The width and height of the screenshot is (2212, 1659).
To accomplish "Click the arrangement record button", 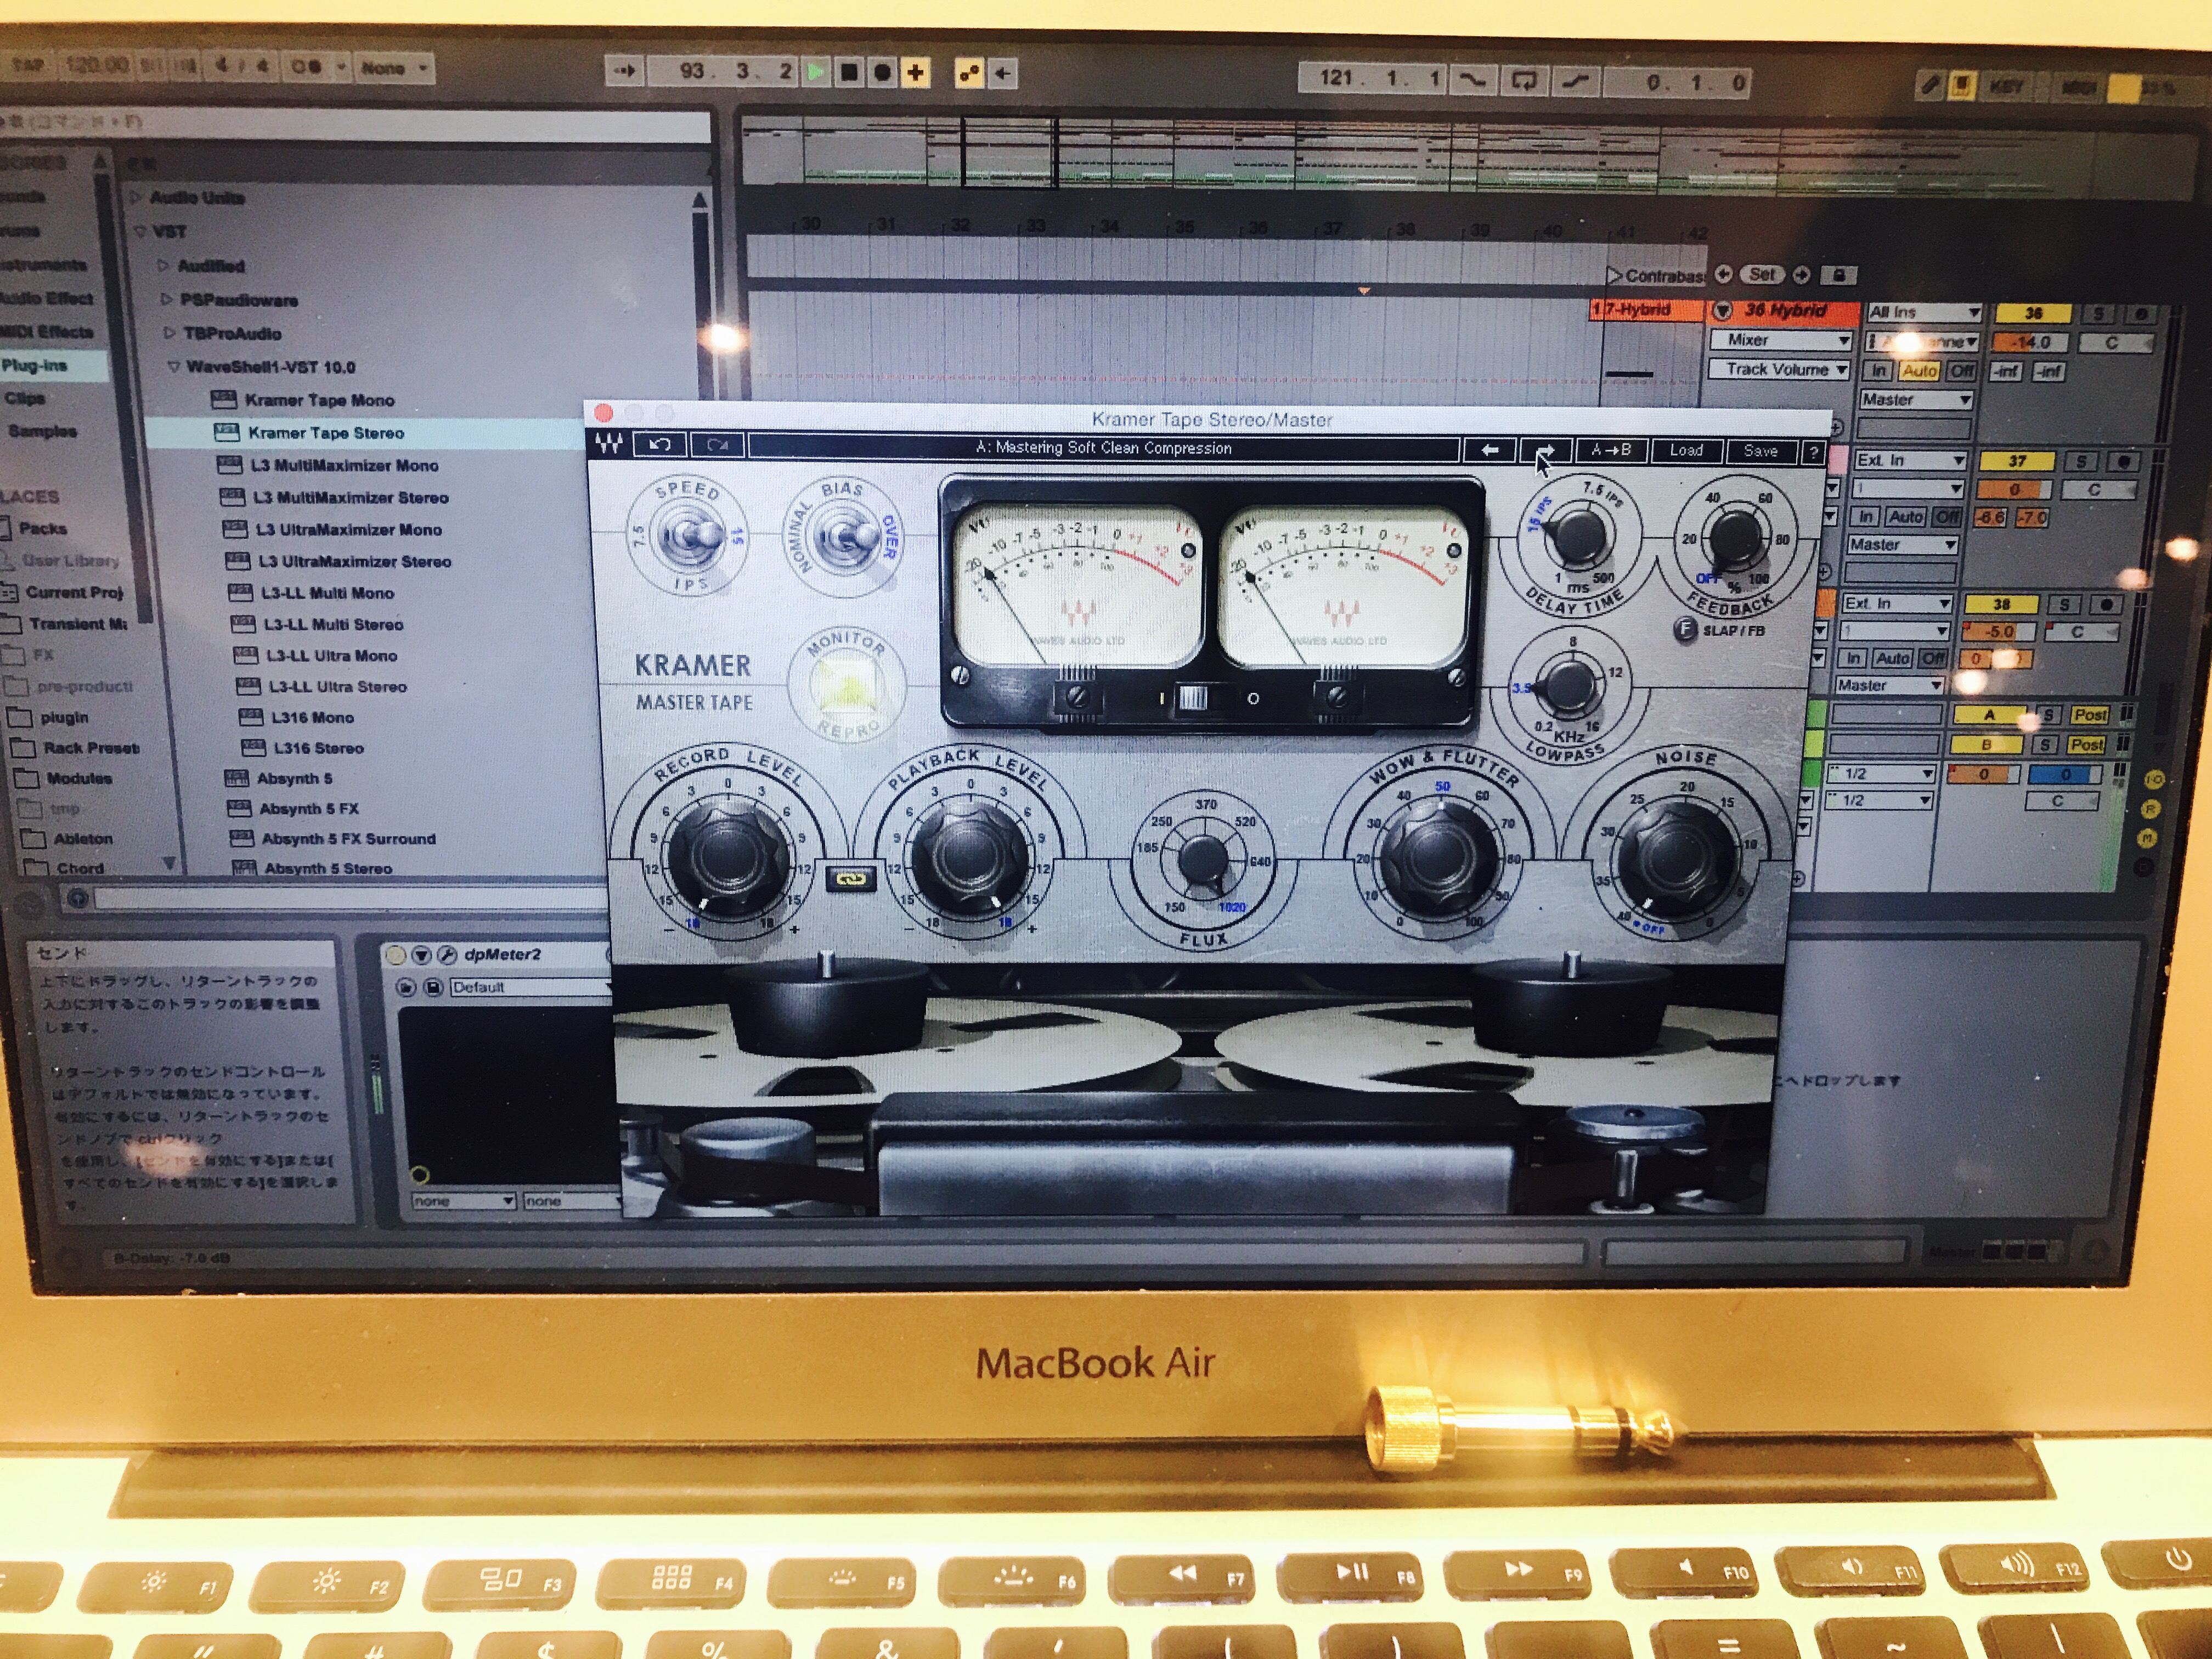I will click(x=882, y=72).
